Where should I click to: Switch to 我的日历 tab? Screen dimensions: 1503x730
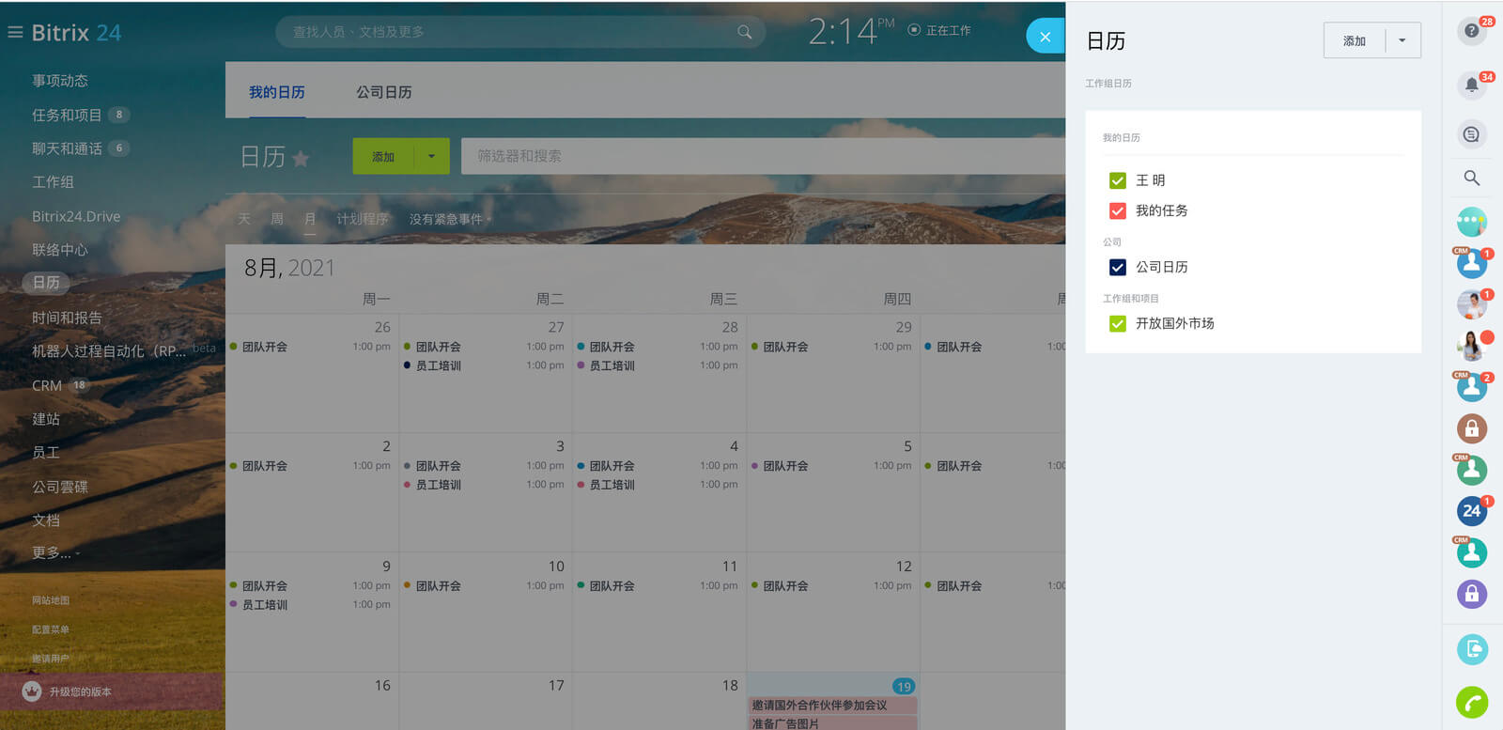tap(277, 92)
